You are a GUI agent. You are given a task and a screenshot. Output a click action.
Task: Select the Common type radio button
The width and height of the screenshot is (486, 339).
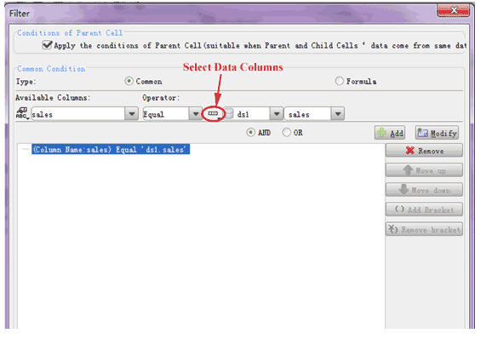(129, 81)
